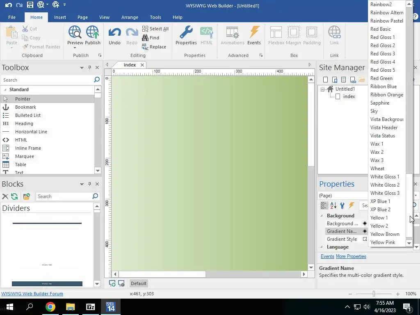Screen dimensions: 420x315
Task: Click the Blocks search field
Action: click(64, 196)
